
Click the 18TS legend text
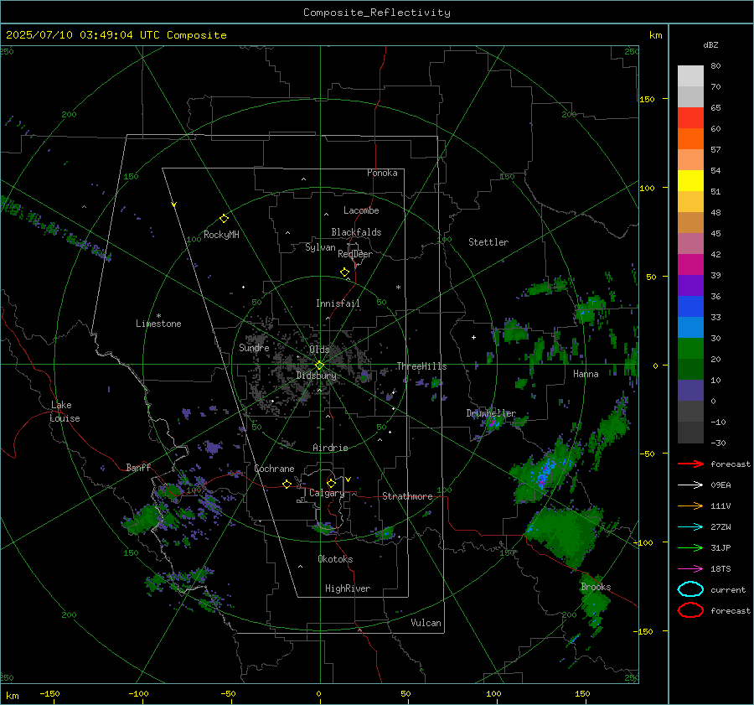720,569
